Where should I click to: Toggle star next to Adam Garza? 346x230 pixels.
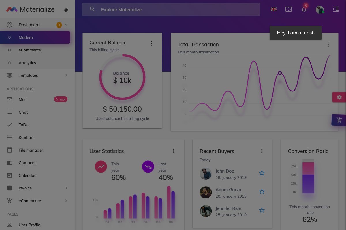click(x=262, y=191)
